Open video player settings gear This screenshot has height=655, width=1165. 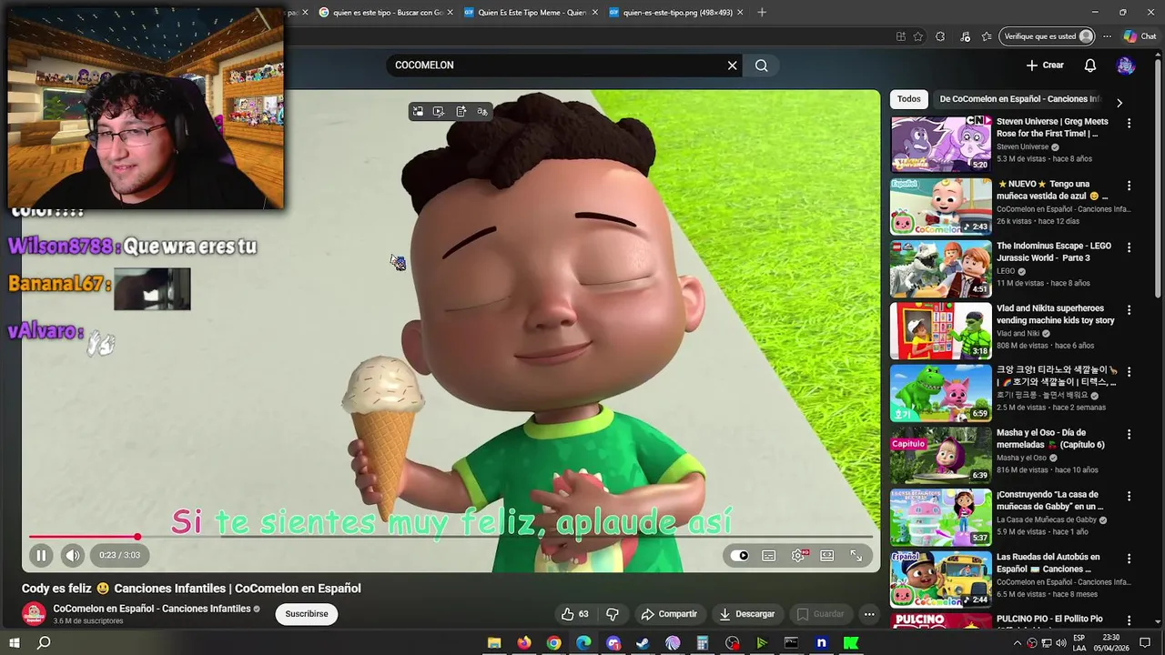[798, 556]
